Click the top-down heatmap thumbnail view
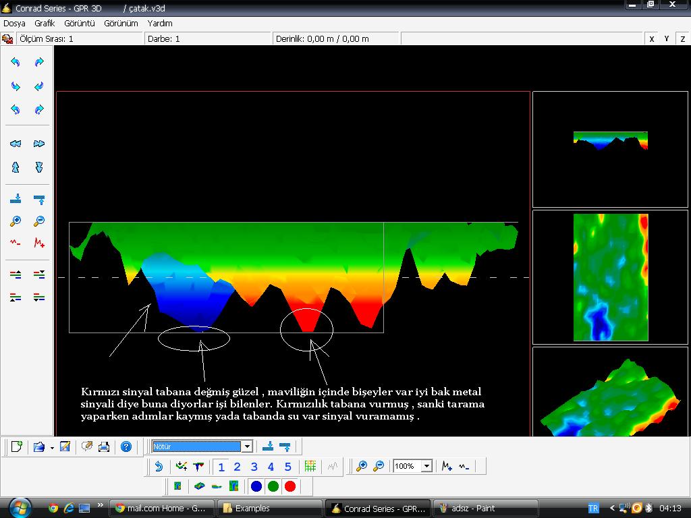This screenshot has width=691, height=518. click(x=610, y=277)
